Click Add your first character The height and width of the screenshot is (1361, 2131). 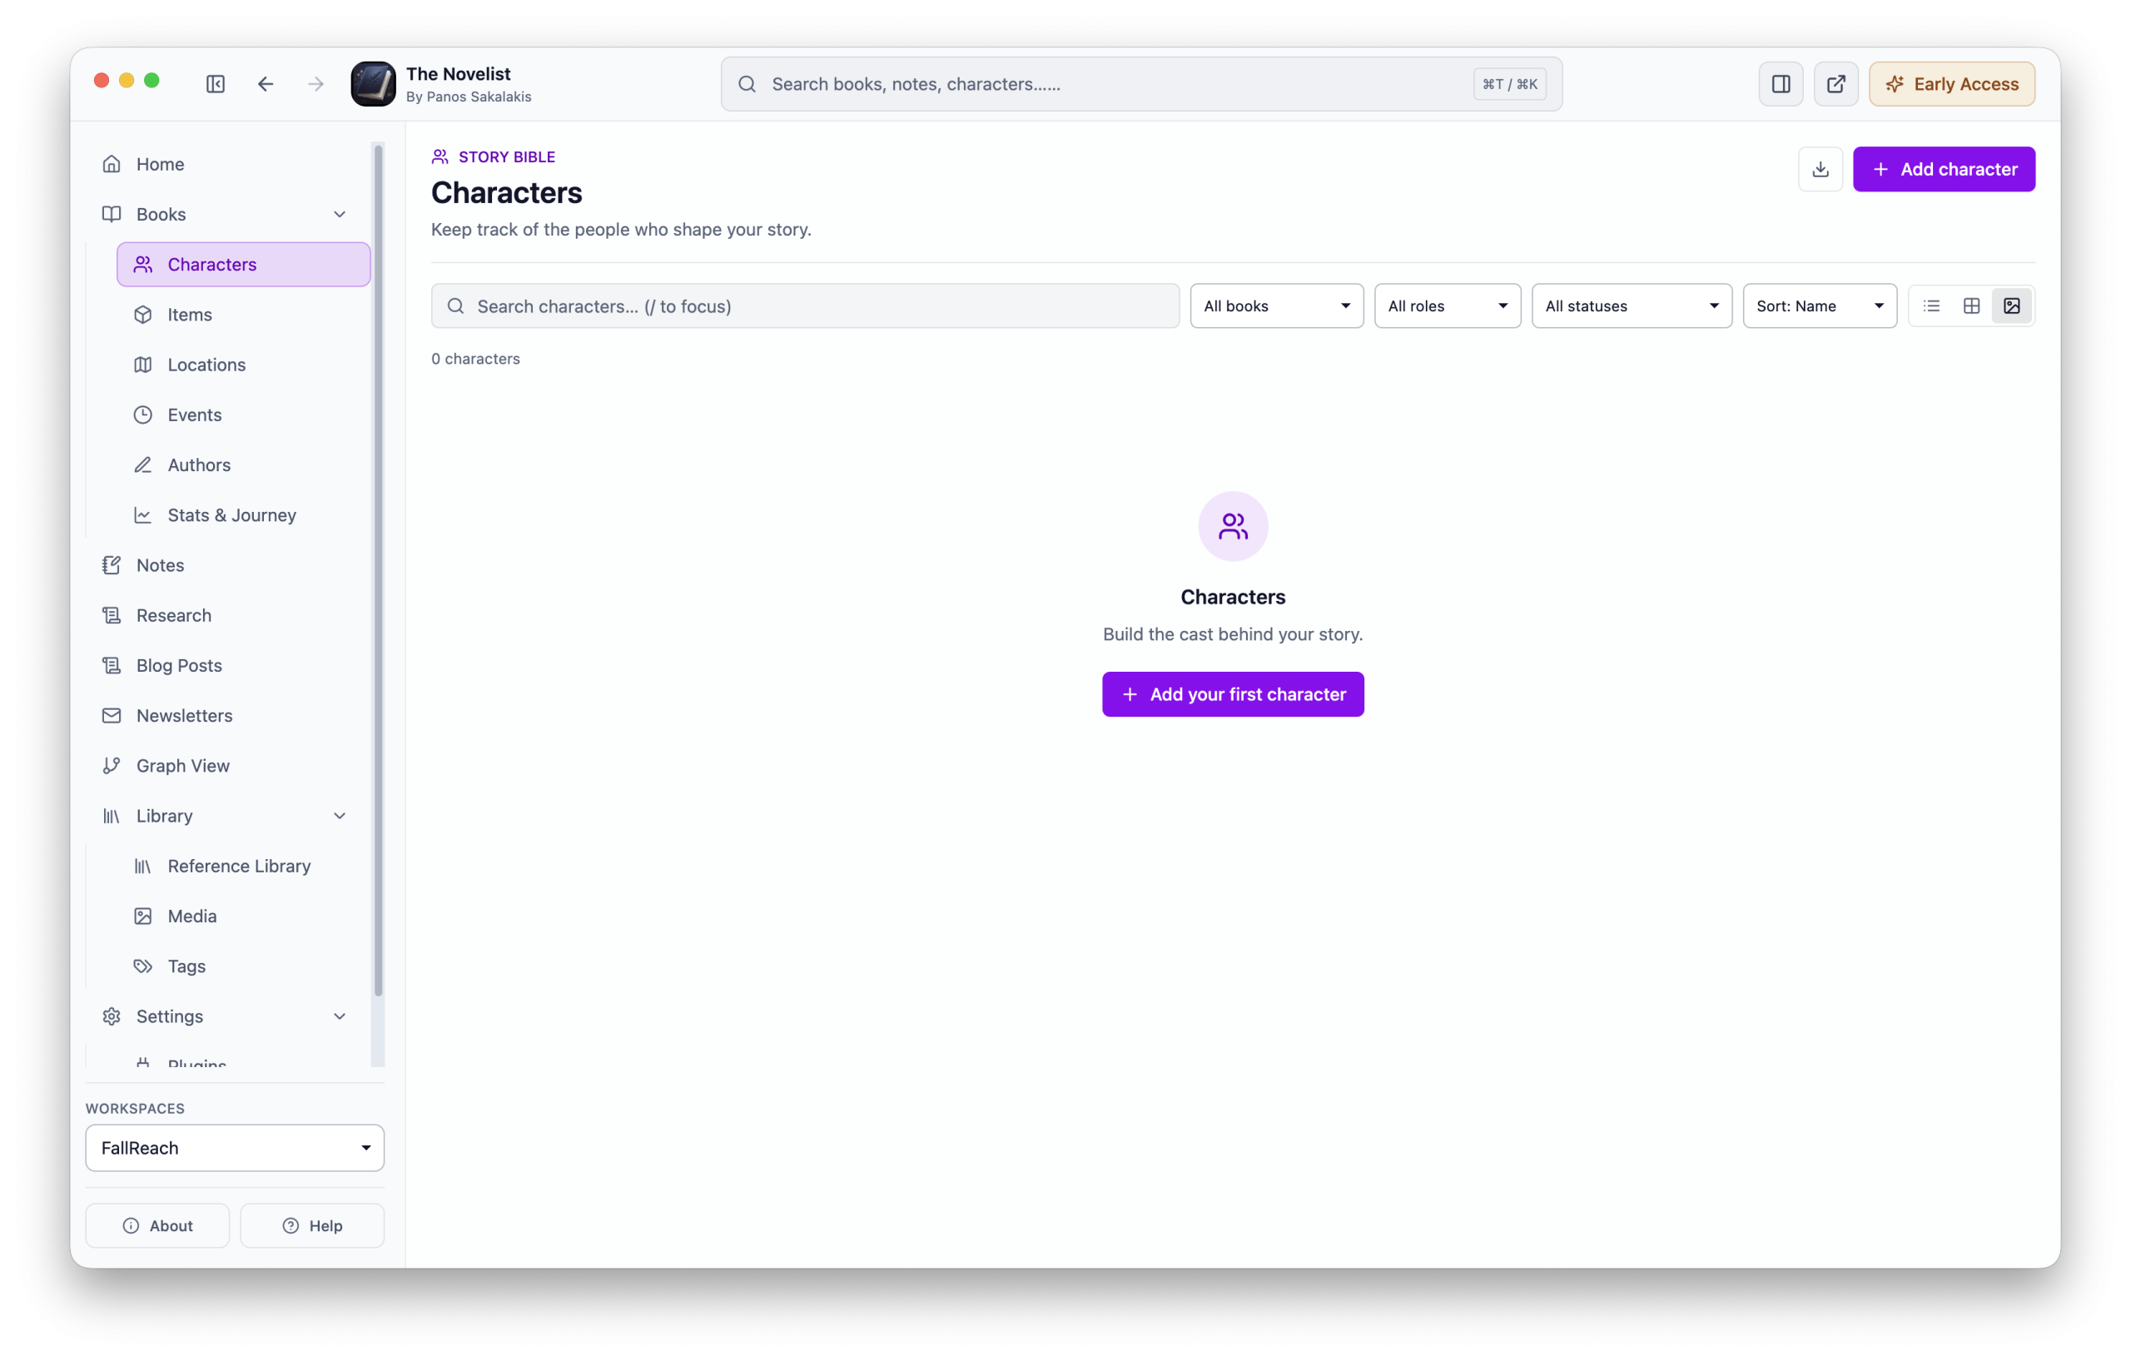1233,695
